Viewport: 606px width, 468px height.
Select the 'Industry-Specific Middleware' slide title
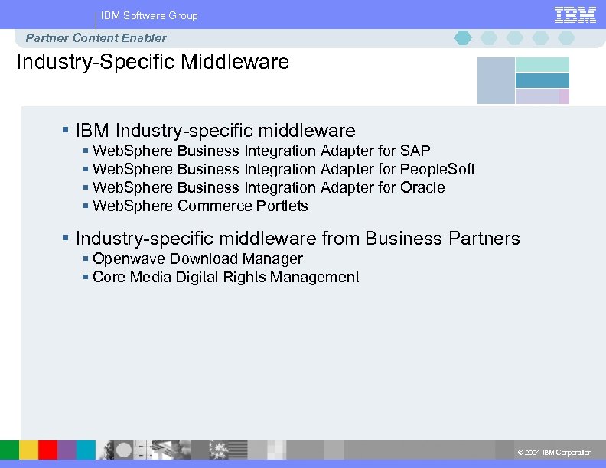pyautogui.click(x=153, y=62)
